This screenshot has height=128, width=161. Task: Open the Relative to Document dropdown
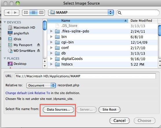41,85
